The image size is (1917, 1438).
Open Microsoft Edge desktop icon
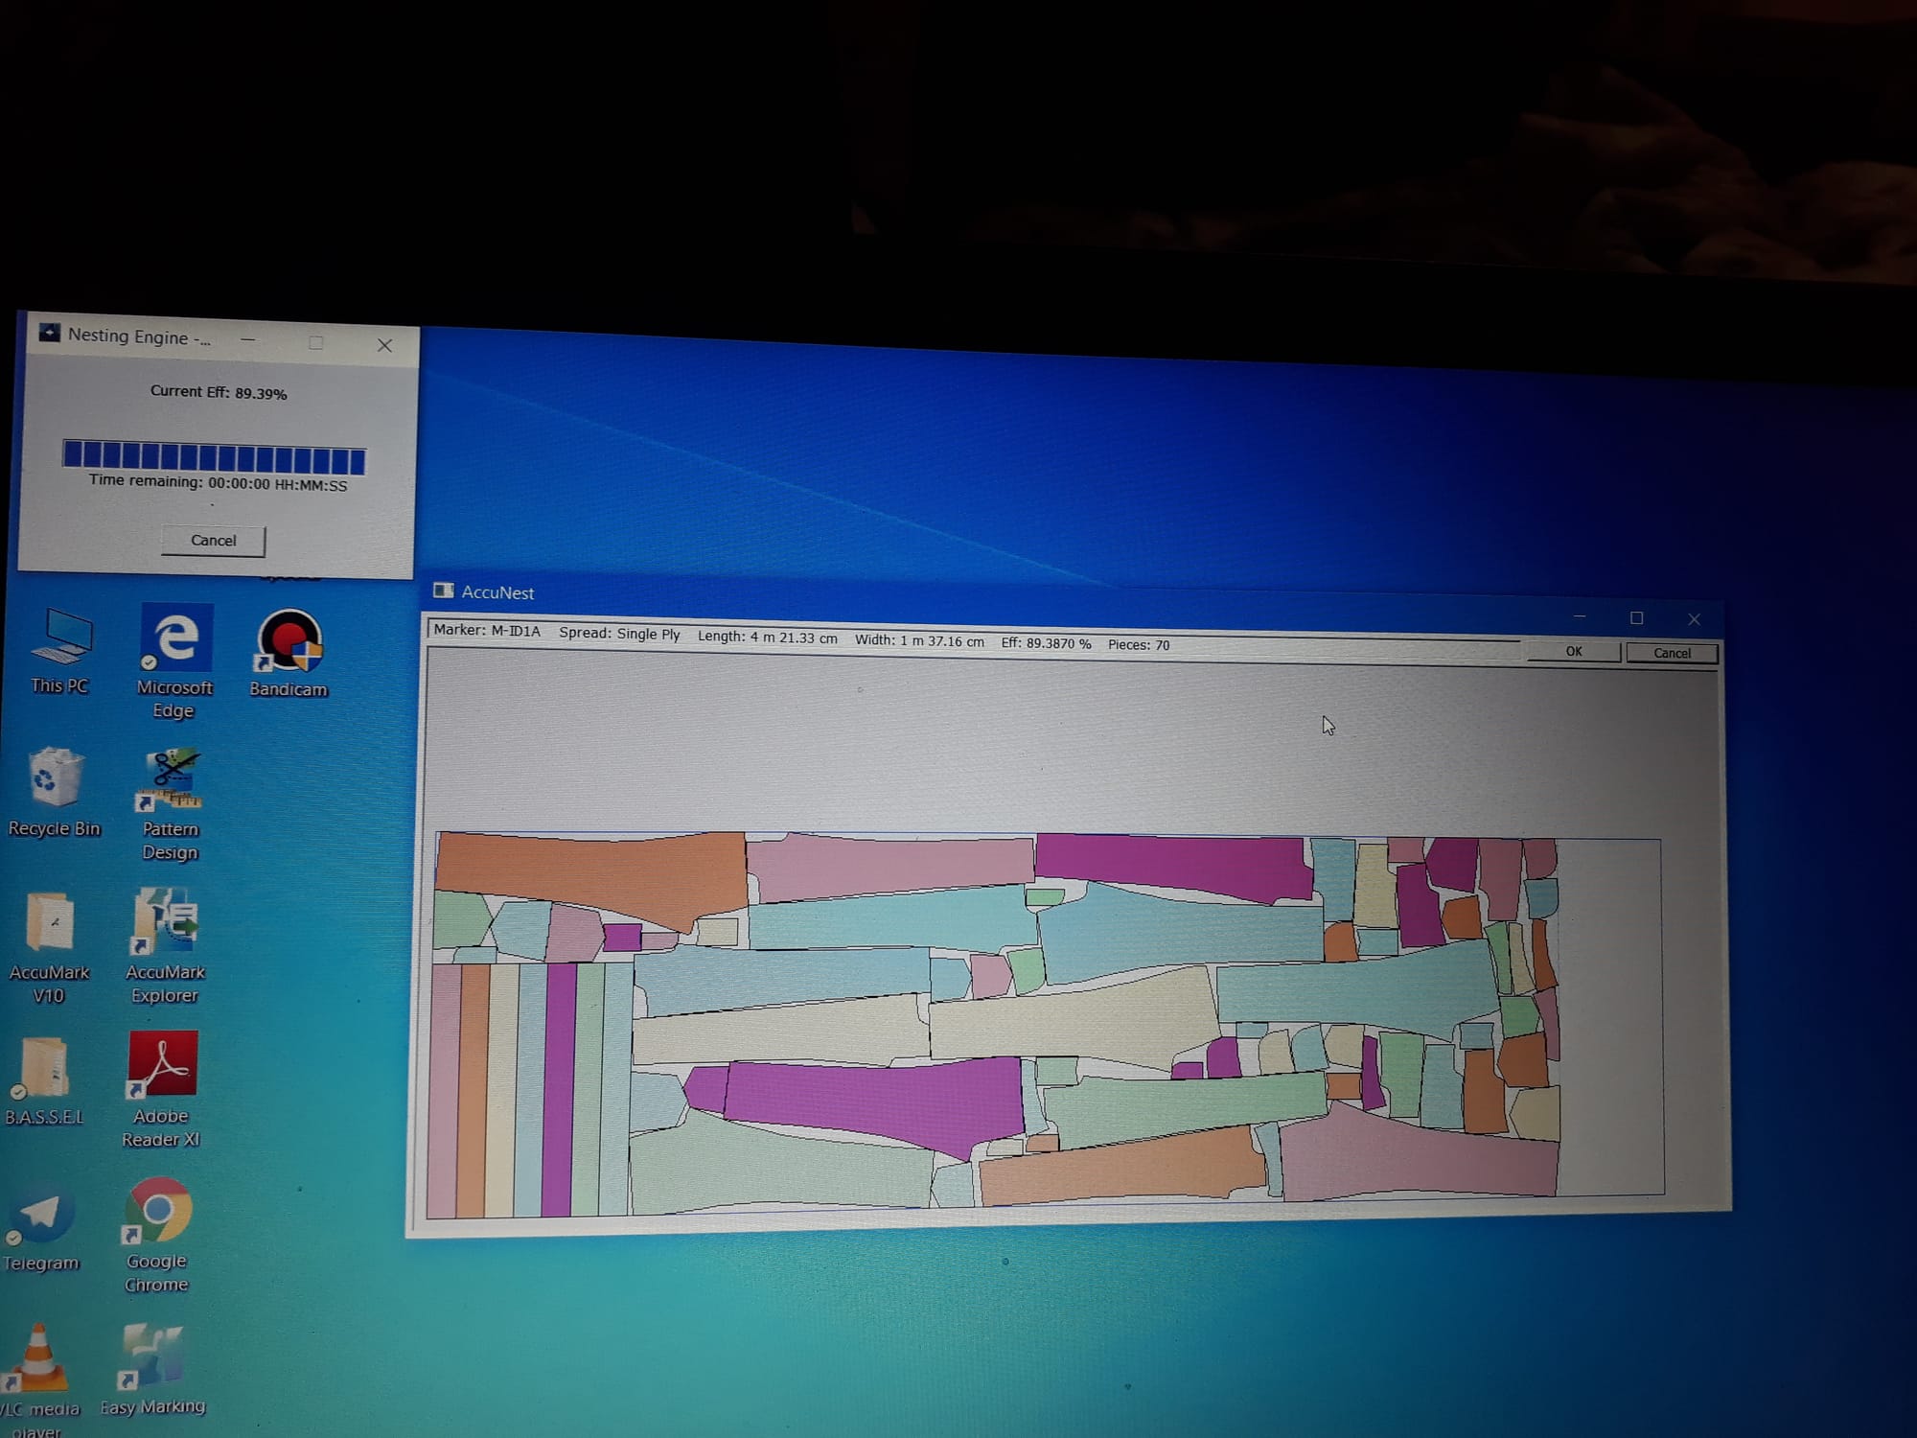[x=175, y=639]
